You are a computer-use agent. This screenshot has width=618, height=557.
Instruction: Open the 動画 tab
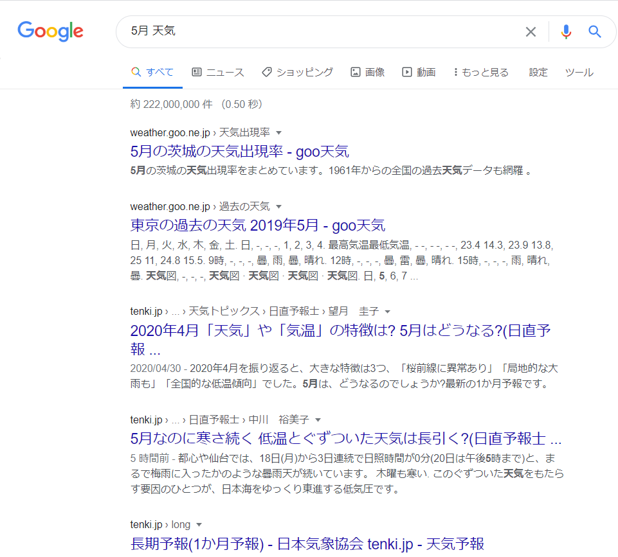click(419, 73)
